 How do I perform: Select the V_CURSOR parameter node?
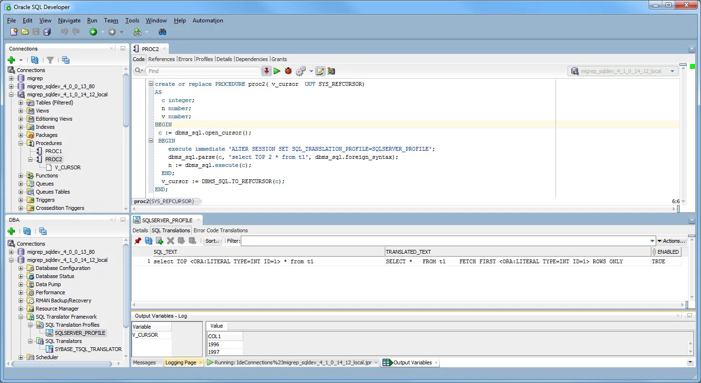pos(68,167)
